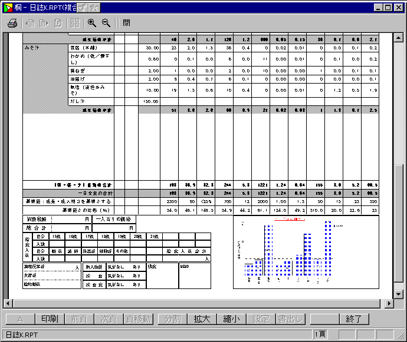407x342 pixels.
Task: Click the previous page arrow toolbar icon
Action: point(30,23)
